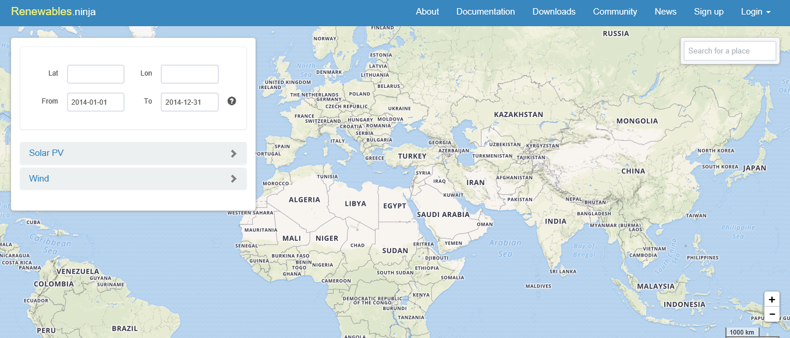Click on MALI label on the map

[292, 238]
